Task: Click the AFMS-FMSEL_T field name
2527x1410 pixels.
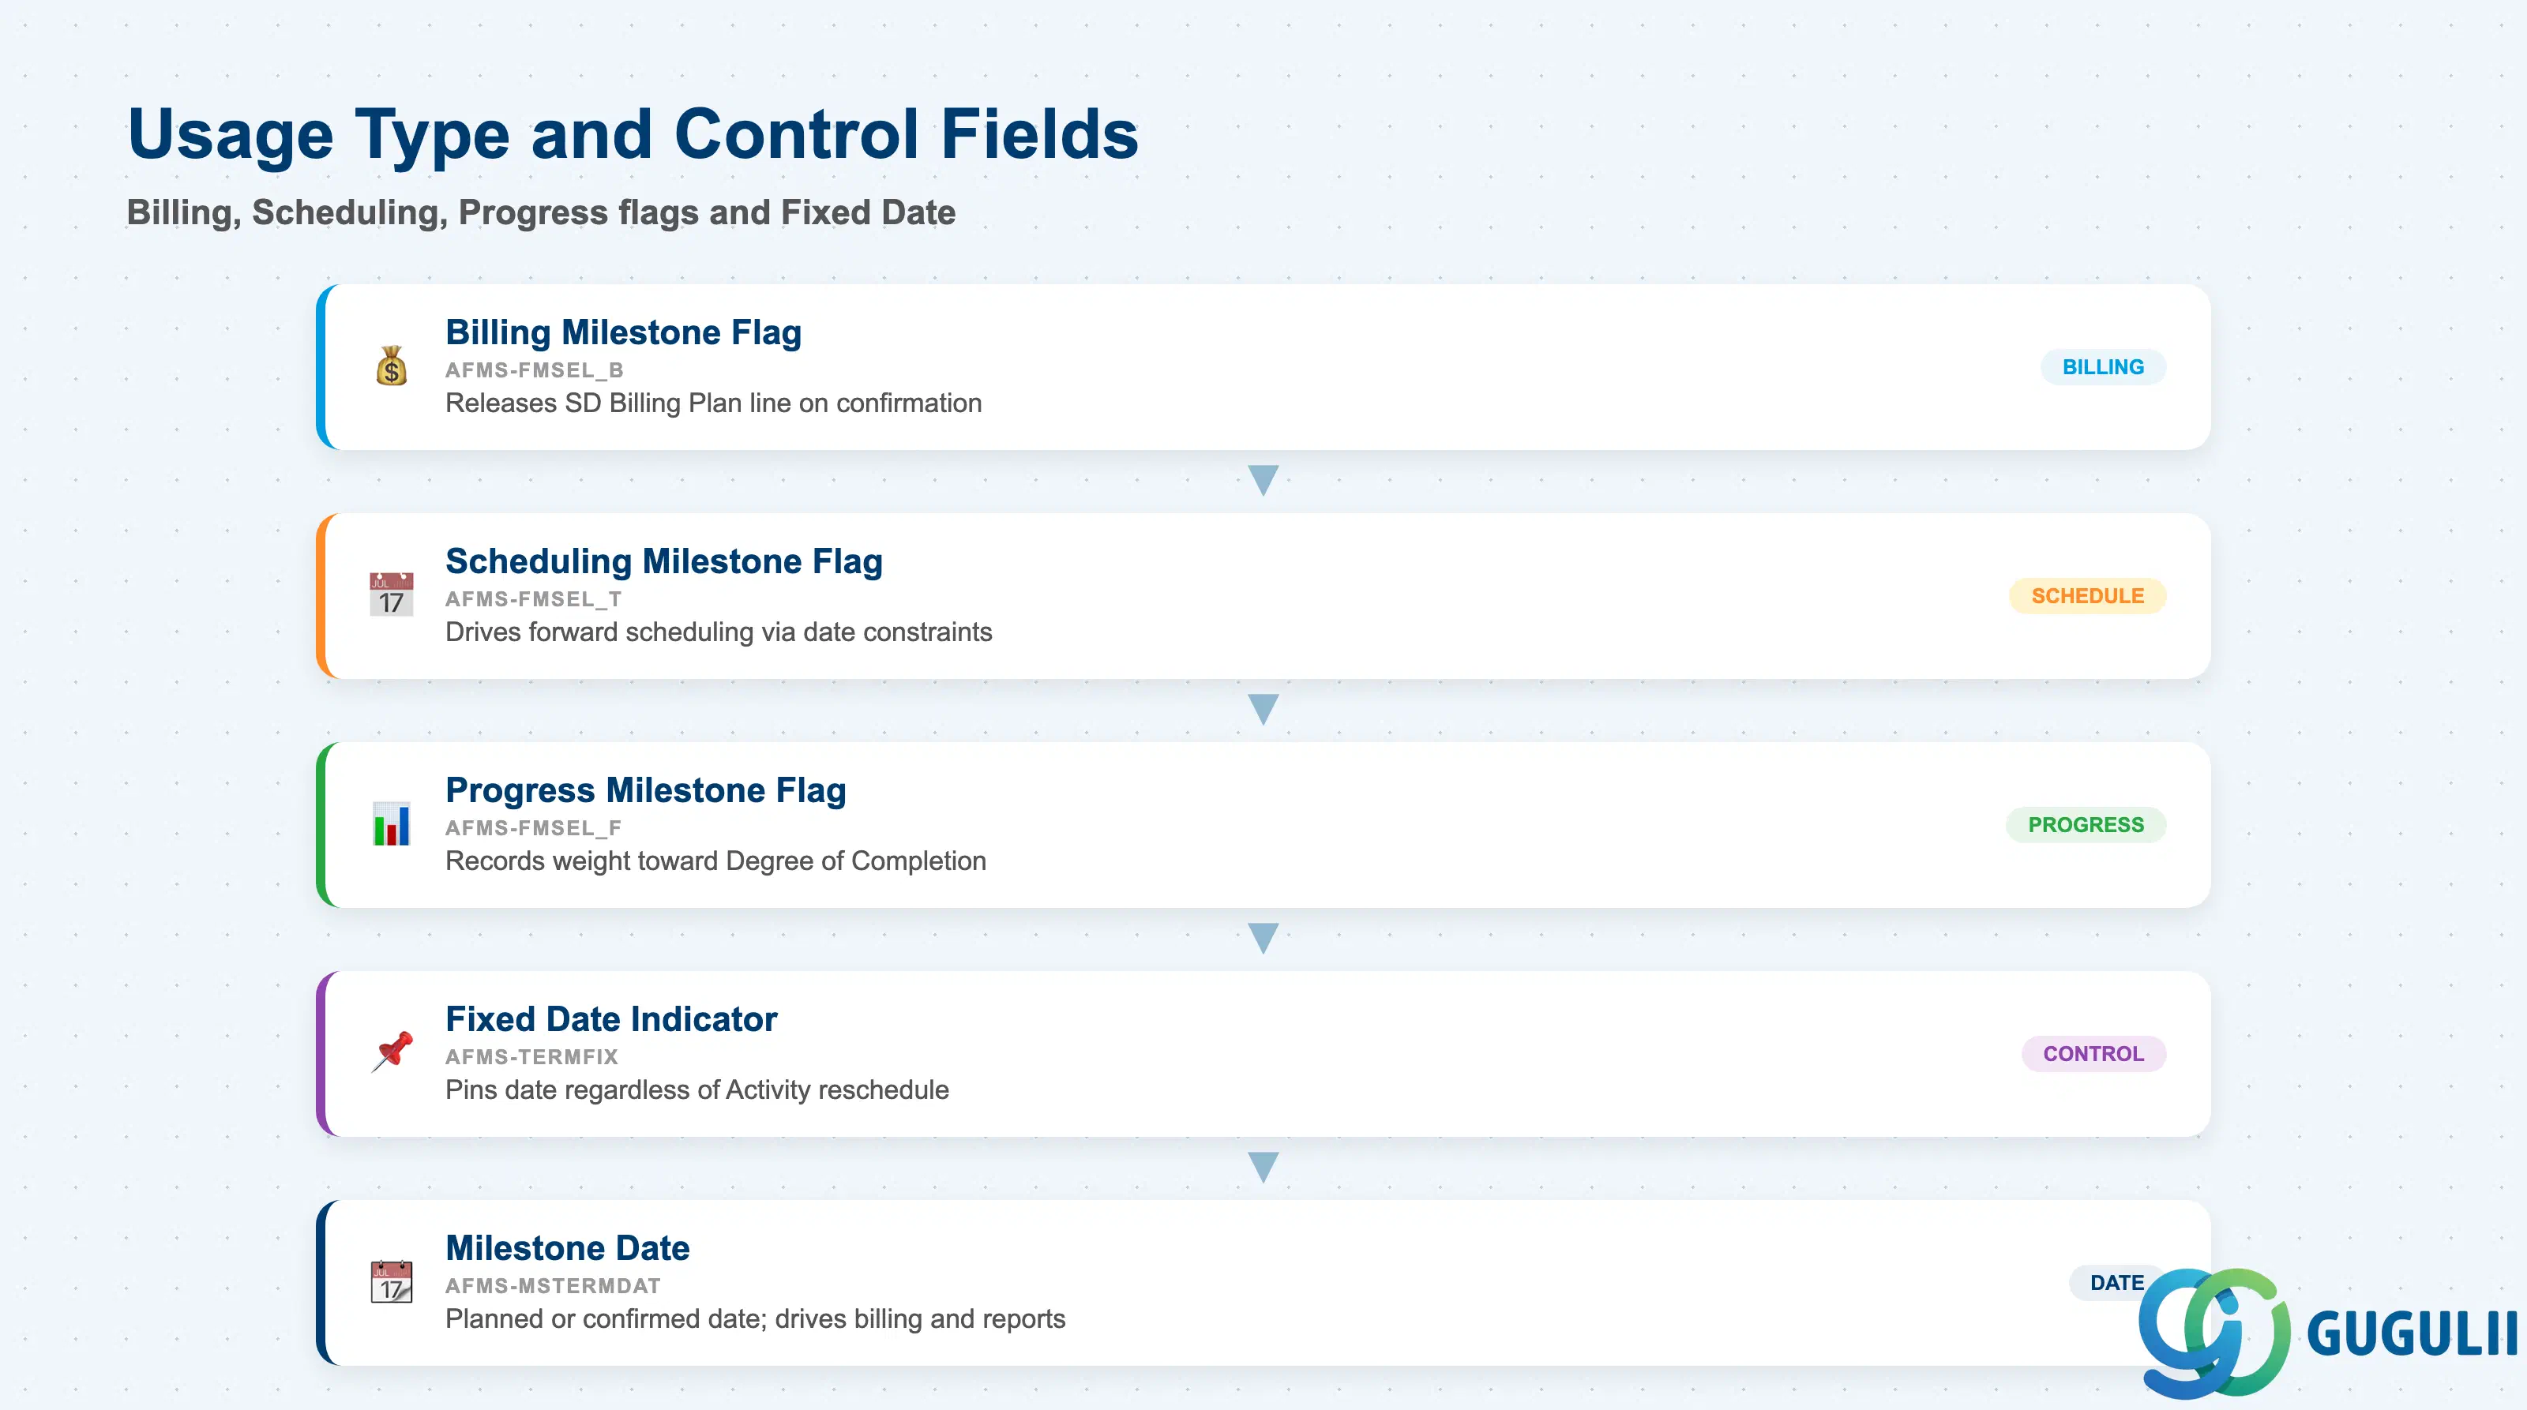Action: coord(534,599)
